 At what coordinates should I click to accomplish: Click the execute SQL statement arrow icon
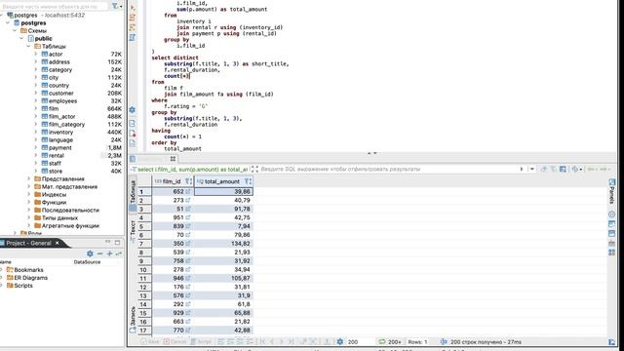click(133, 7)
